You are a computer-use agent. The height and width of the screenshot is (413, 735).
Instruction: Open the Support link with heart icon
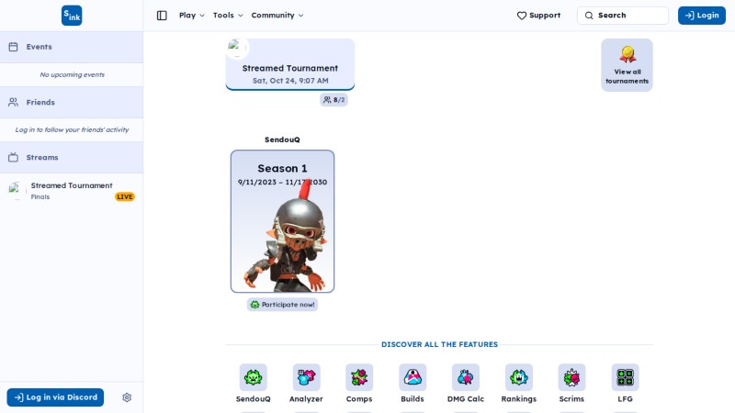[538, 16]
